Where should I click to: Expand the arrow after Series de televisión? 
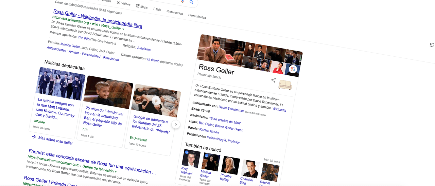(116, 172)
